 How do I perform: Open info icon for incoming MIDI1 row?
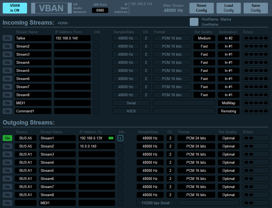[96, 103]
